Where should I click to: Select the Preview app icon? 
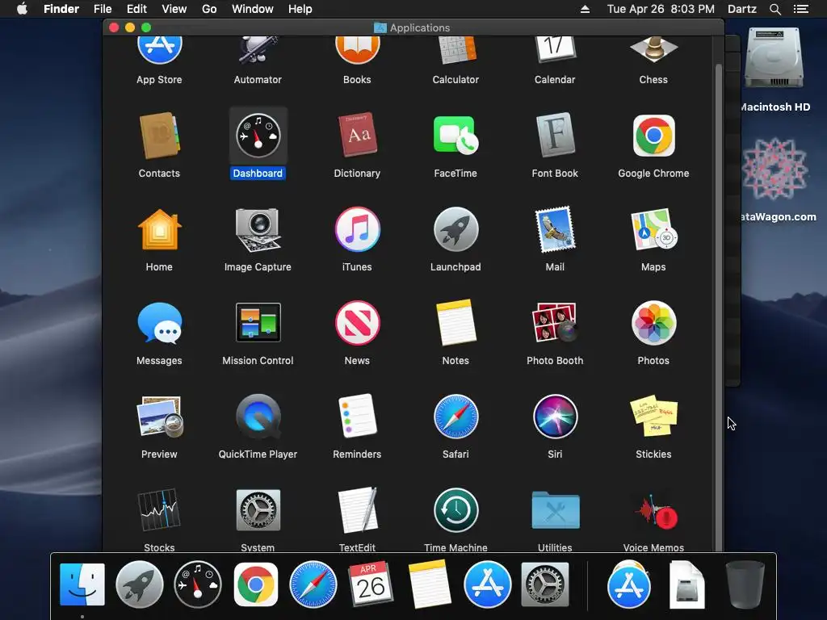tap(159, 417)
